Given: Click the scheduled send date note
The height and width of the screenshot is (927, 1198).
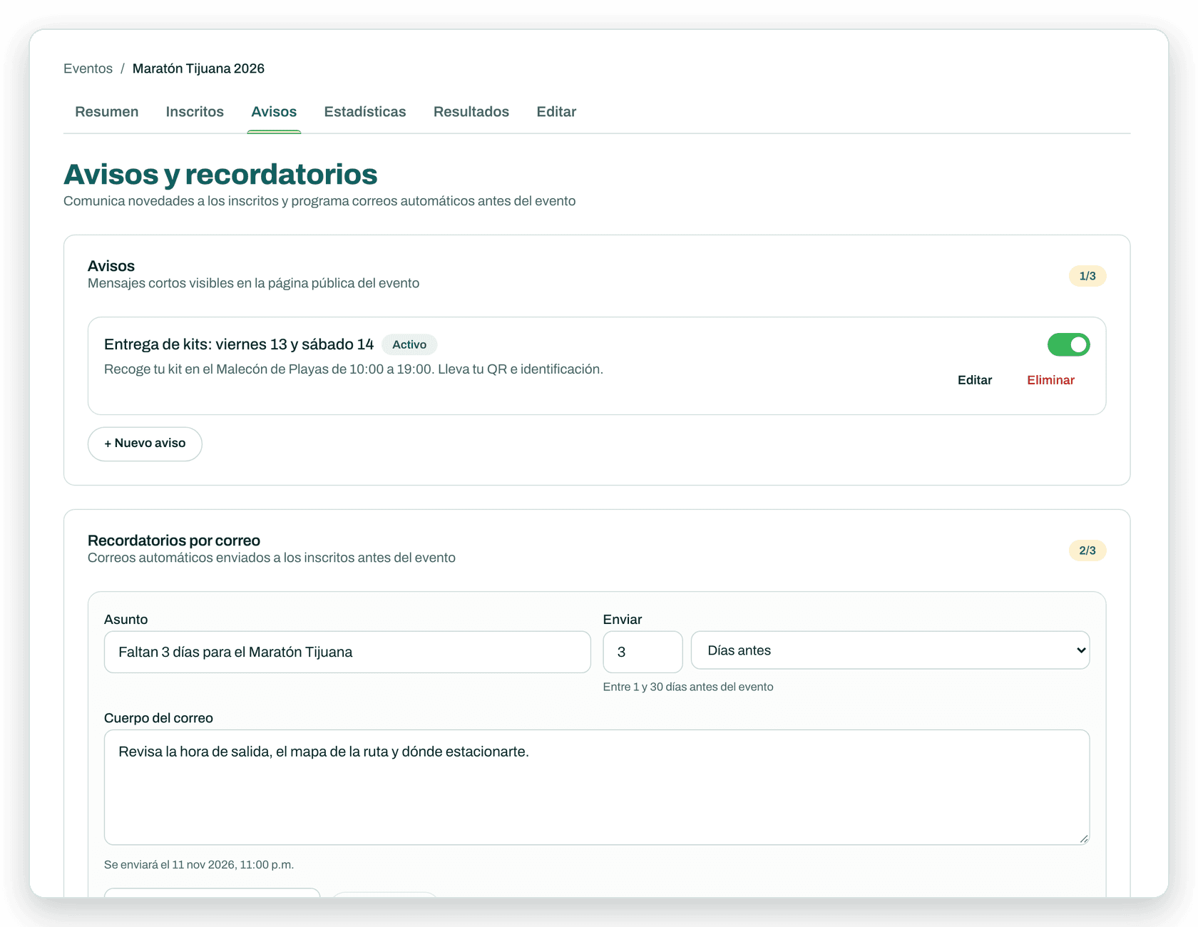Looking at the screenshot, I should point(199,865).
